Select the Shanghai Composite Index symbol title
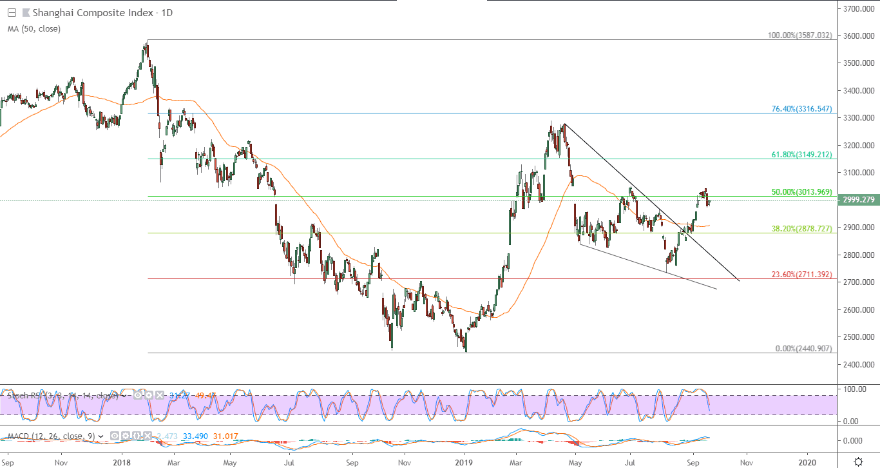The image size is (880, 468). (x=92, y=13)
